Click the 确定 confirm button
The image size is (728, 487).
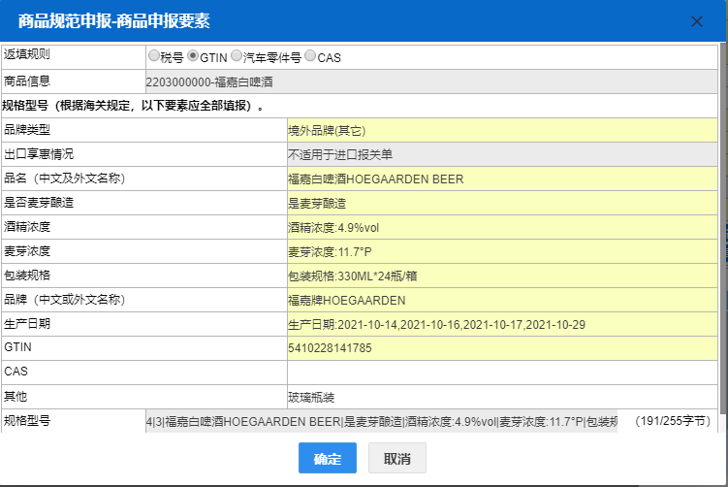[327, 458]
